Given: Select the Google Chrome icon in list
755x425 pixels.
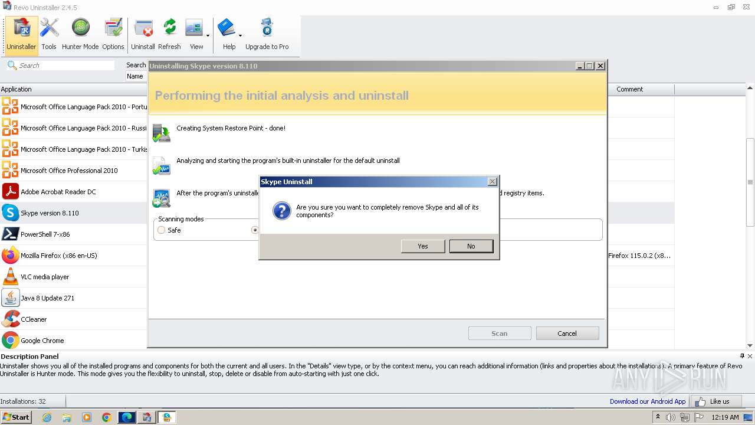Looking at the screenshot, I should pyautogui.click(x=10, y=340).
